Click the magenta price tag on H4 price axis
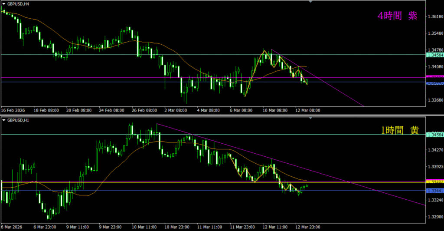This screenshot has width=444, height=231. click(x=434, y=77)
